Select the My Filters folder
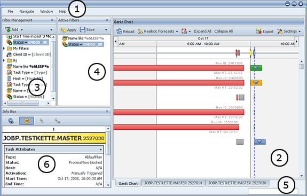The width and height of the screenshot is (307, 196). point(18,49)
